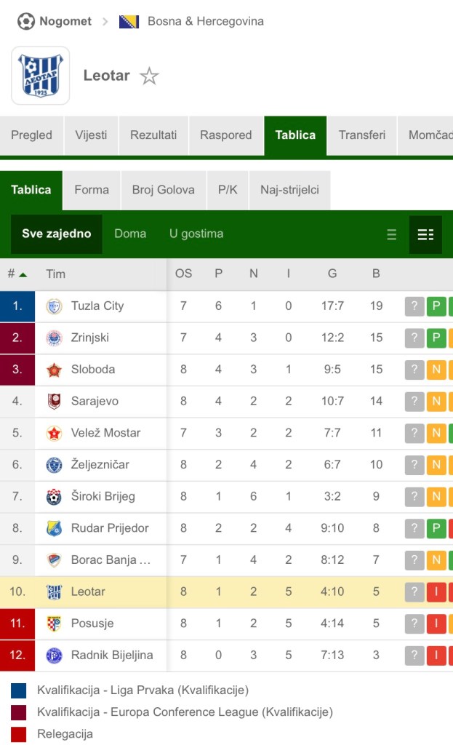The width and height of the screenshot is (453, 745).
Task: Click the Sarajevo team badge
Action: coord(55,401)
